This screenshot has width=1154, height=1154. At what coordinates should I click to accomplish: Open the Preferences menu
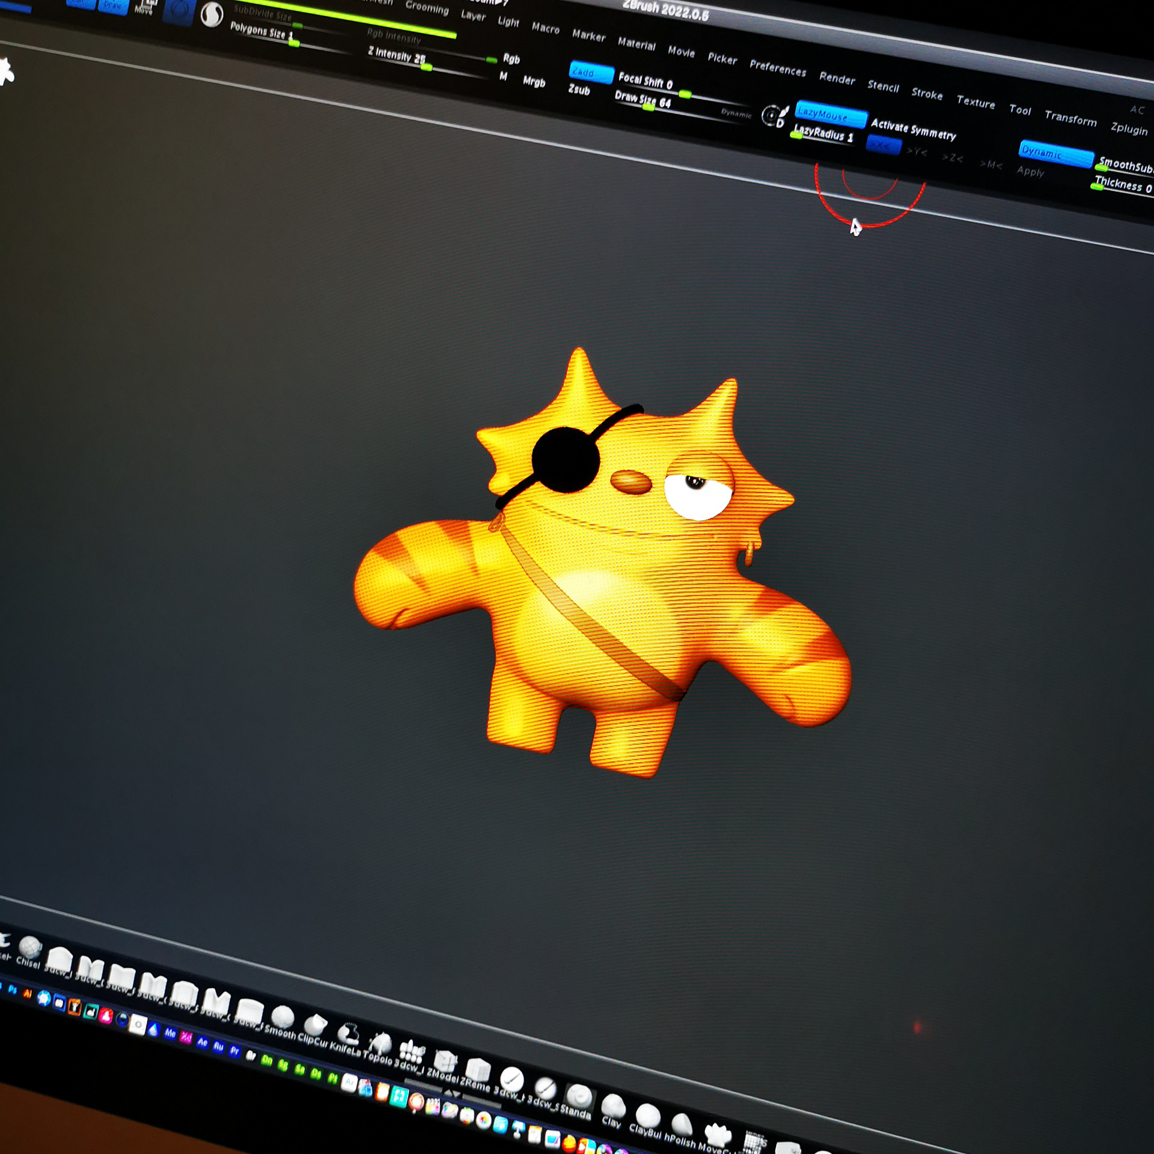pyautogui.click(x=777, y=68)
